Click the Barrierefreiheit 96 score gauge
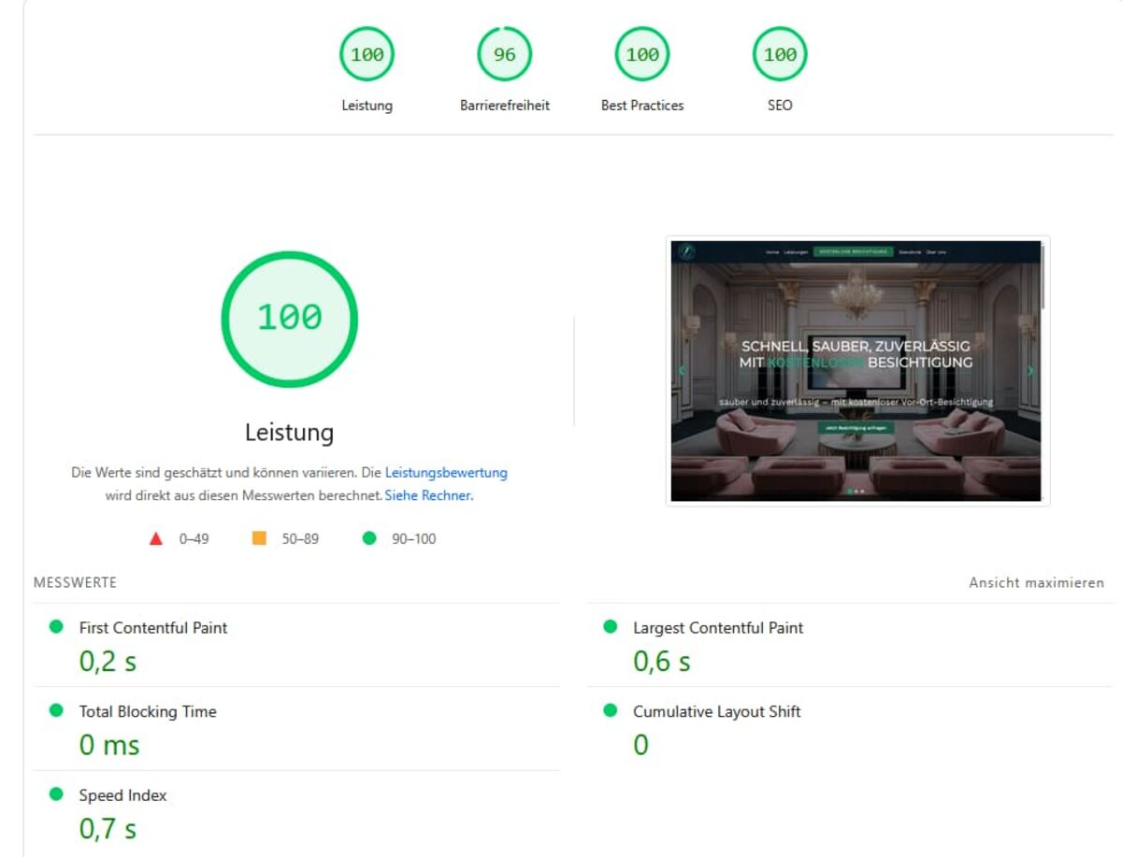 coord(504,55)
